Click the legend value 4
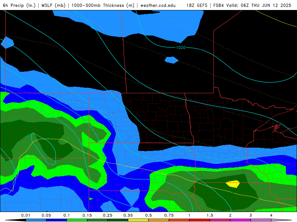297x222 pixels. click(x=271, y=215)
